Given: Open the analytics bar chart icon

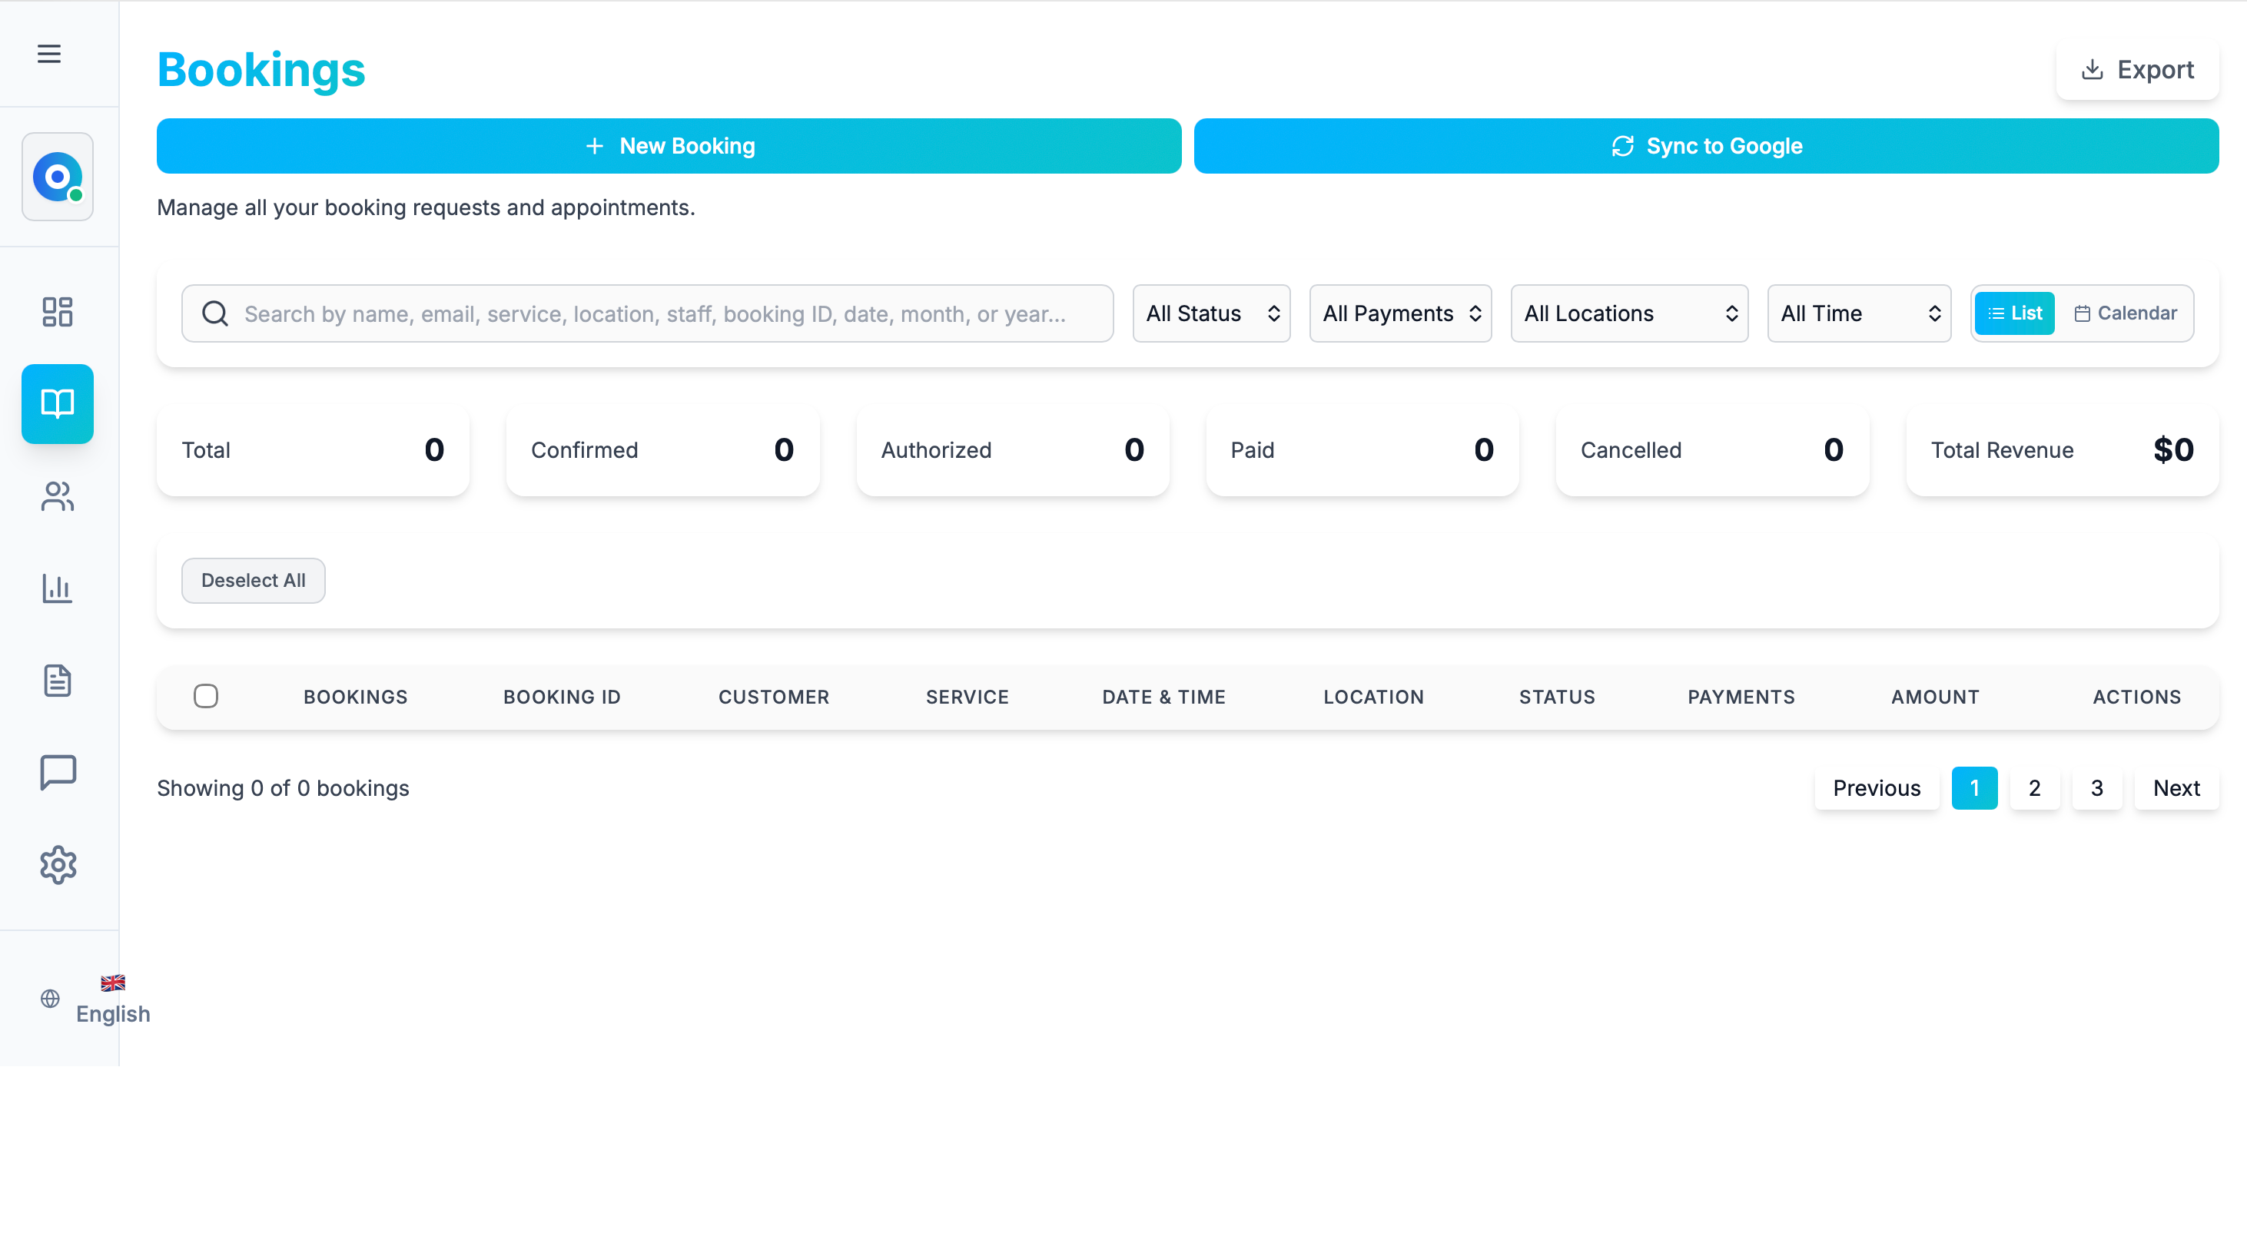Looking at the screenshot, I should [x=58, y=588].
